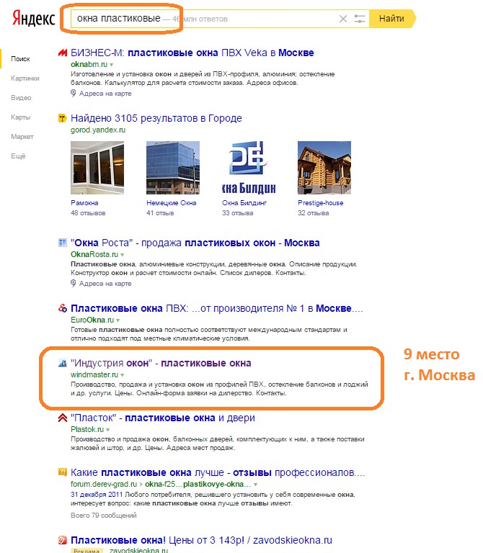
Task: Expand dropdown arrow next to windmaster.ru
Action: tap(122, 375)
